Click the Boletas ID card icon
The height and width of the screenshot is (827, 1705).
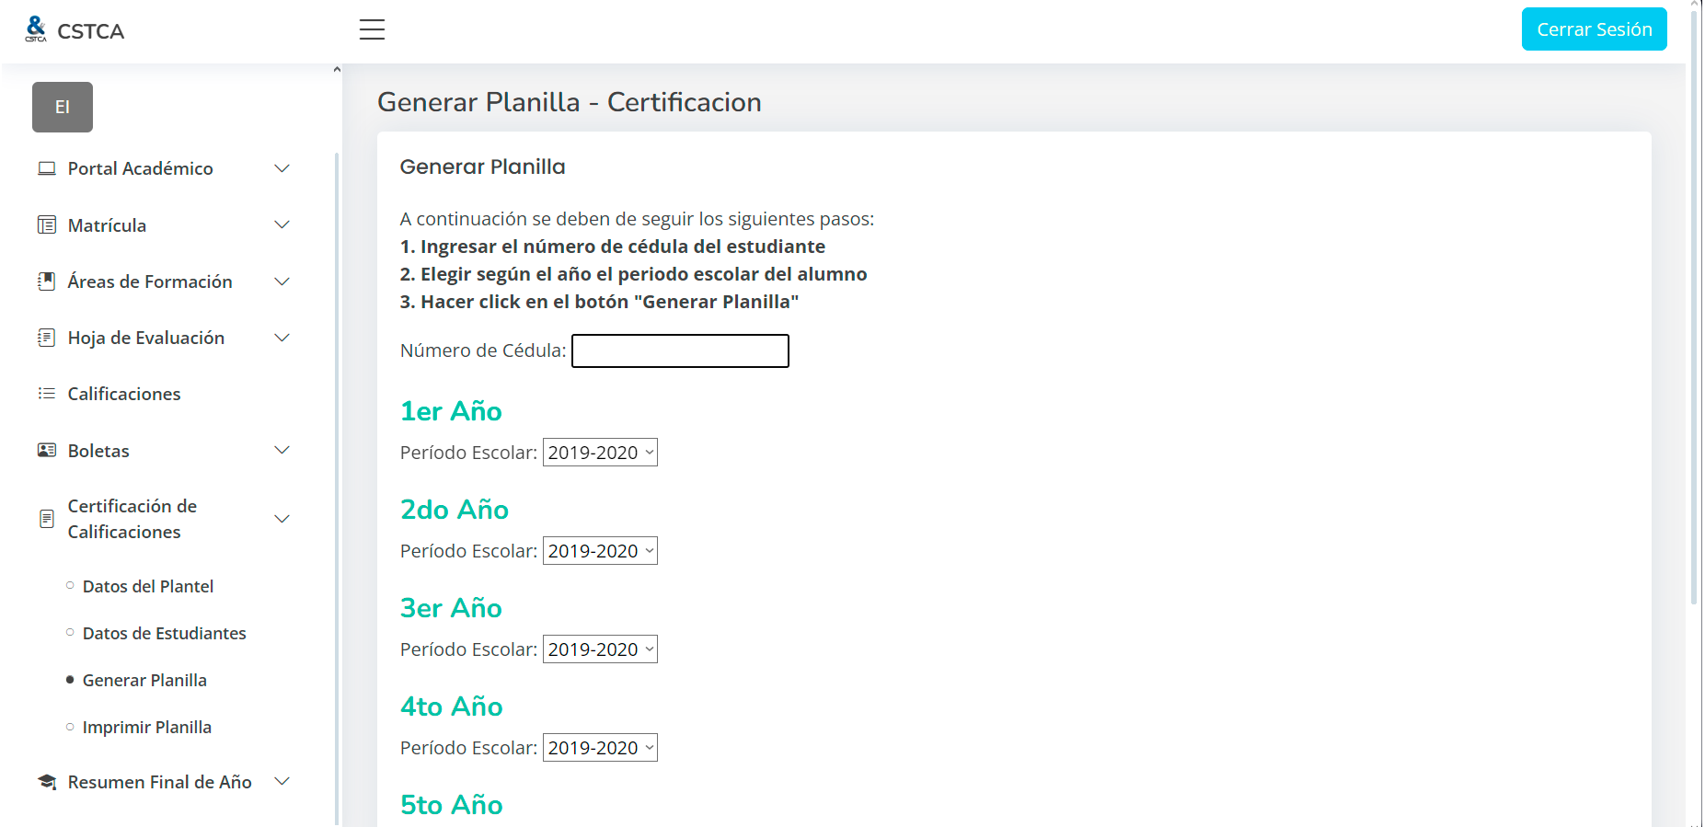(46, 451)
